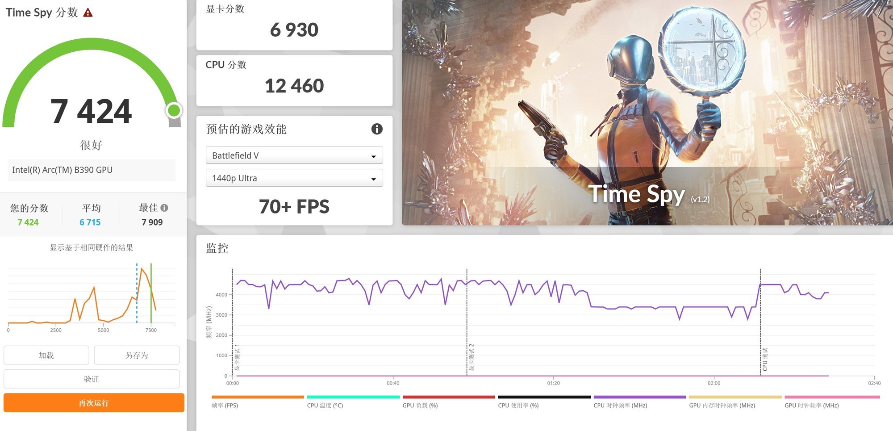Expand the Battlefield V dropdown arrow
Image resolution: width=893 pixels, height=431 pixels.
click(x=374, y=155)
